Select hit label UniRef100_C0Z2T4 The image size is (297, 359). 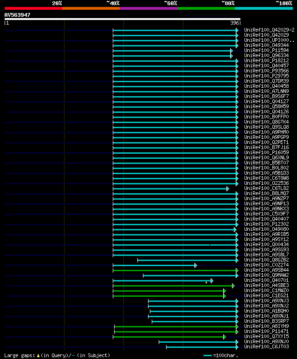266,265
